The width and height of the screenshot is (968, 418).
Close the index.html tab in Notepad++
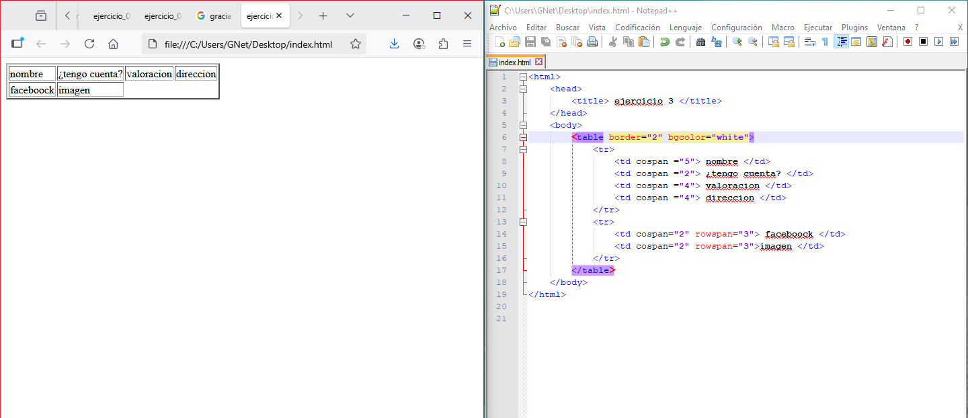point(538,62)
